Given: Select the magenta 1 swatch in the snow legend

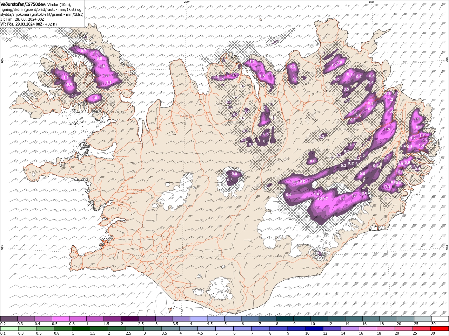Looking at the screenshot, I should (95, 319).
